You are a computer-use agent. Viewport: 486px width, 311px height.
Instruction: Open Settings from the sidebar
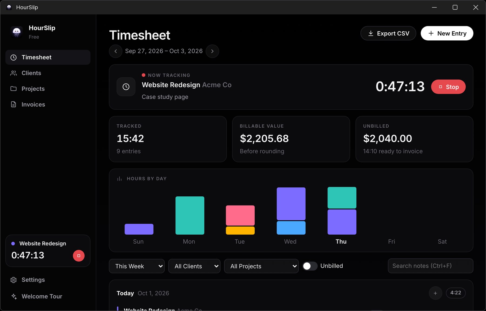[48, 280]
